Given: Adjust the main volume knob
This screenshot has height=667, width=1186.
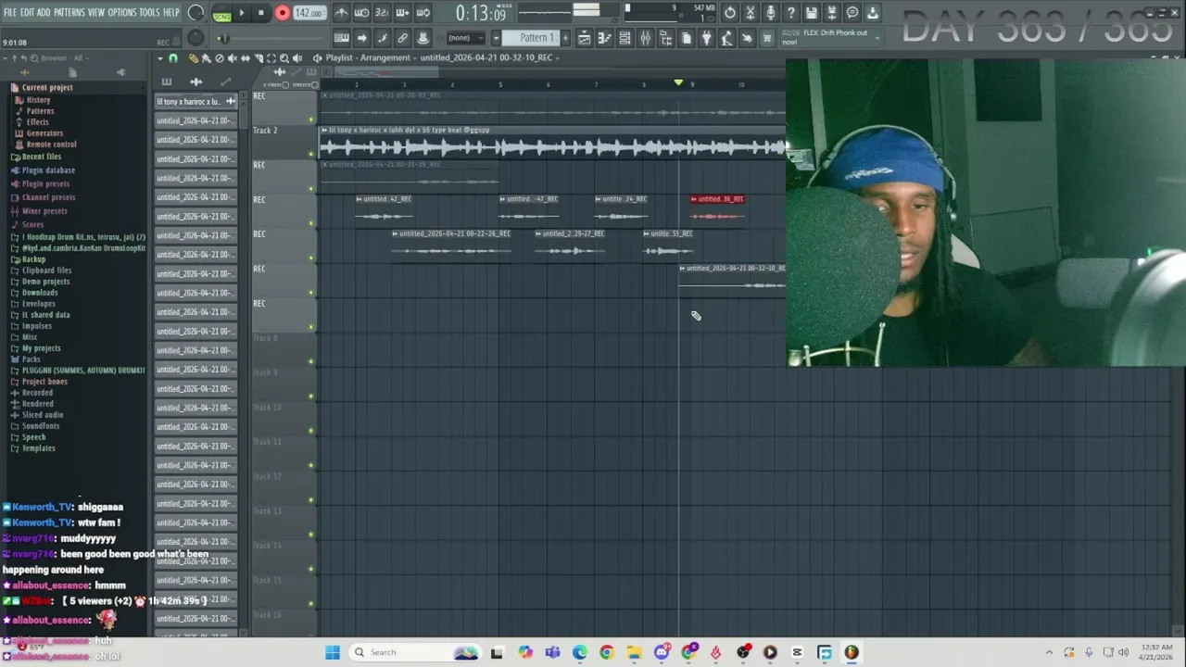Looking at the screenshot, I should 196,13.
